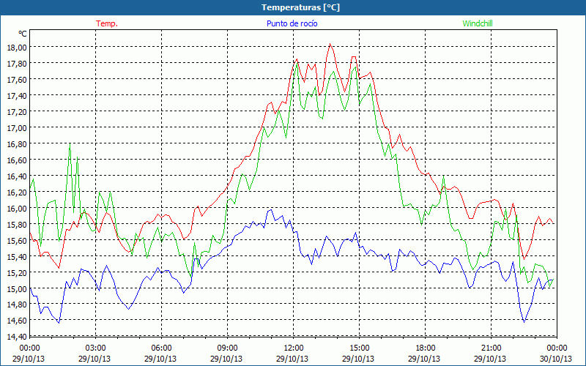Click the 17,20 y-axis value

tap(17, 112)
